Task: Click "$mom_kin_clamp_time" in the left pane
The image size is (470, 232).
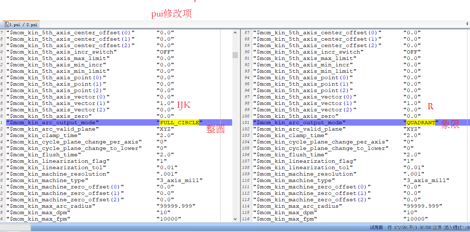Action: [44, 135]
